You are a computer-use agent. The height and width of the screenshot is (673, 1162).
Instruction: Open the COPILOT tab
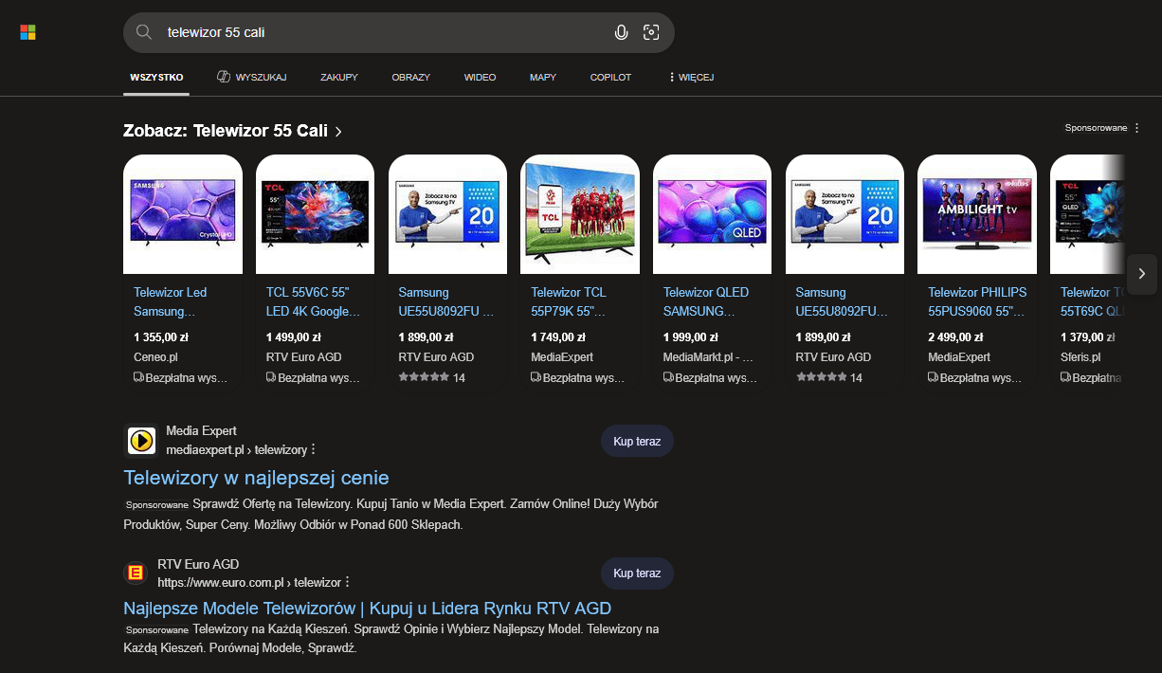(610, 77)
